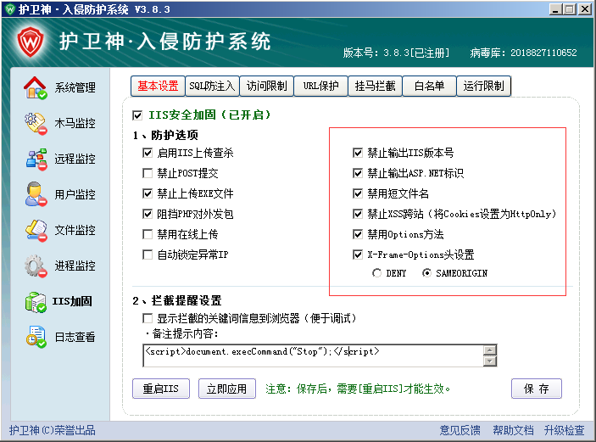Select 木马监控 sidebar label
Image resolution: width=596 pixels, height=442 pixels.
click(x=75, y=123)
